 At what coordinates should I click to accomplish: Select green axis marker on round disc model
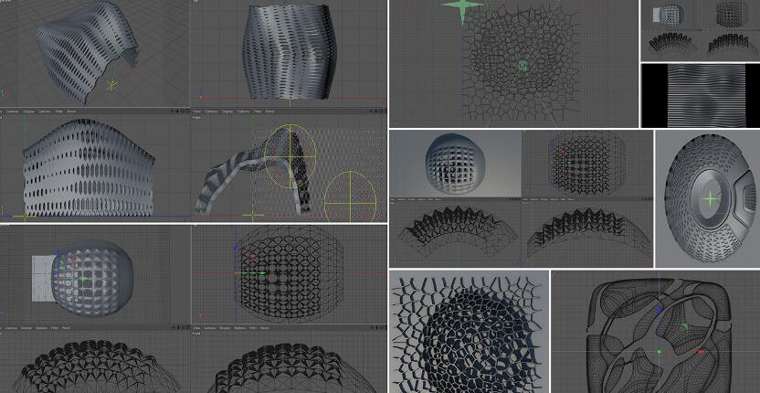709,198
